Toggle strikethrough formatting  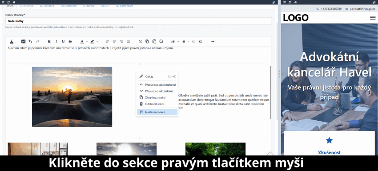pyautogui.click(x=70, y=41)
